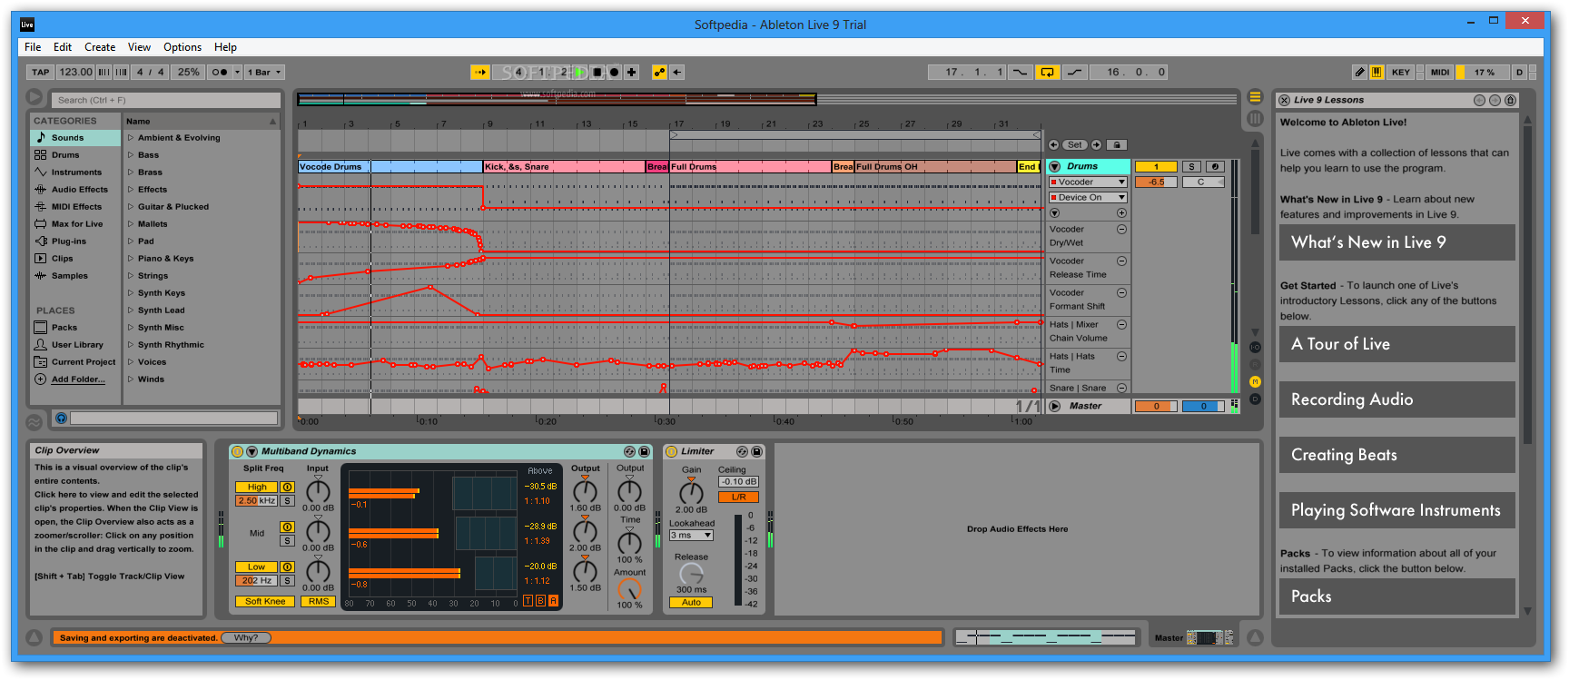Adjust the Multiband Amount knob
1569x680 pixels.
coord(629,588)
